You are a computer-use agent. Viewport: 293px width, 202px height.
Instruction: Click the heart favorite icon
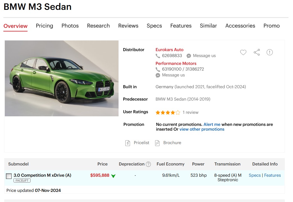click(243, 52)
